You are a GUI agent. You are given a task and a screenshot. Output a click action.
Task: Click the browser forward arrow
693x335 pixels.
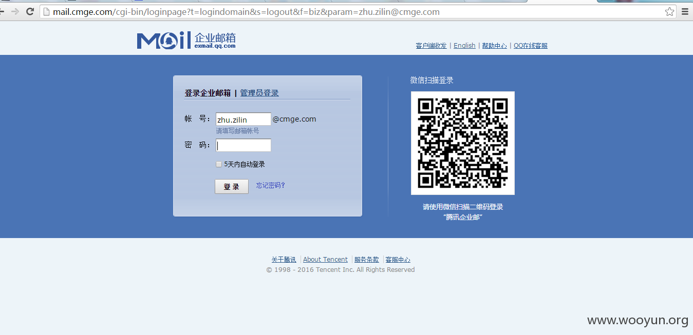coord(15,11)
